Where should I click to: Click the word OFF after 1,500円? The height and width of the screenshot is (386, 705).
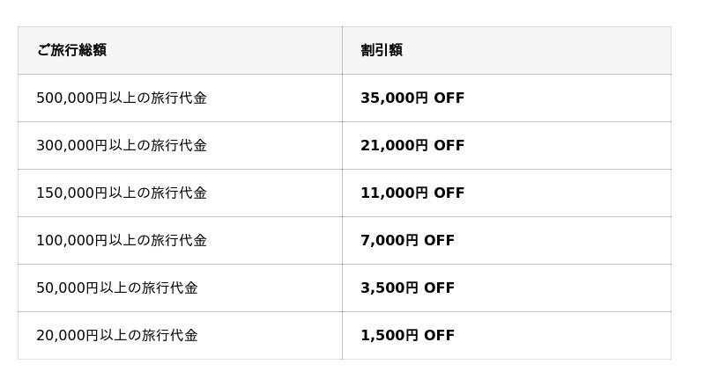click(439, 336)
